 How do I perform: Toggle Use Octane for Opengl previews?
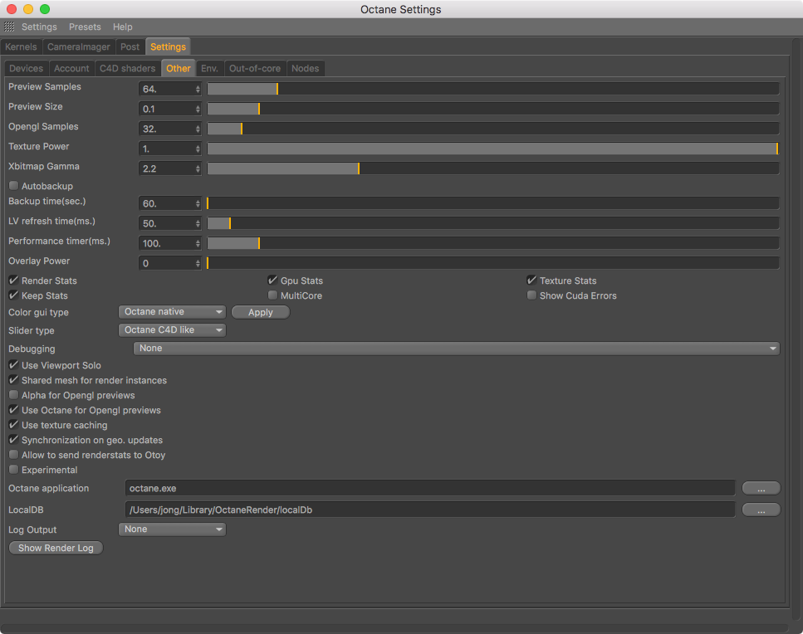tap(14, 410)
